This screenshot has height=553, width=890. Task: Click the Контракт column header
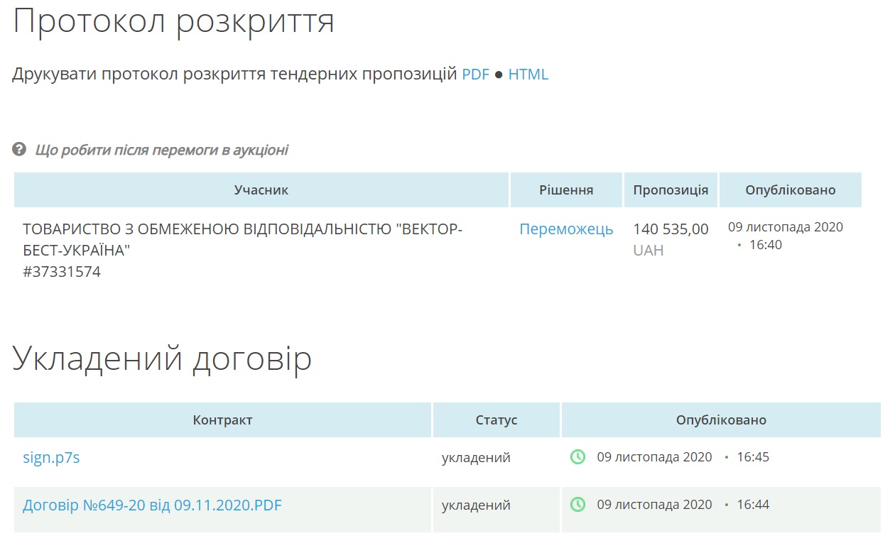tap(222, 420)
